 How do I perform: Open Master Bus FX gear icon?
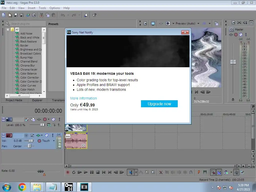(x=236, y=34)
